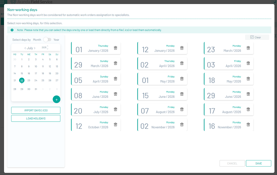This screenshot has height=175, width=277.
Task: Delete the 07 August 2026 entry
Action: [182, 109]
